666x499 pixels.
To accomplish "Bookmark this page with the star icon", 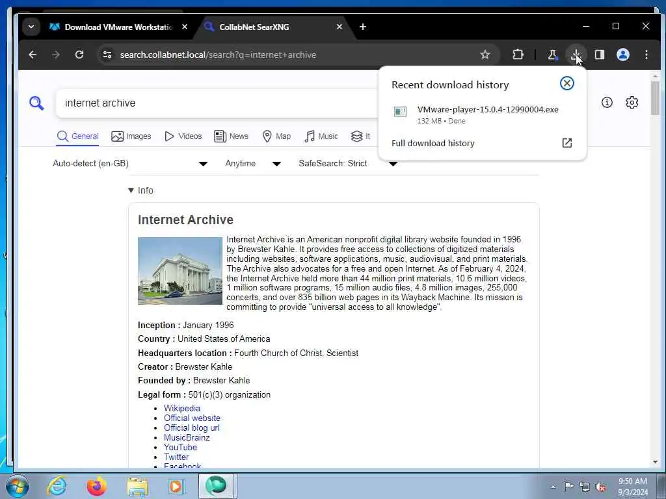I will [x=485, y=55].
